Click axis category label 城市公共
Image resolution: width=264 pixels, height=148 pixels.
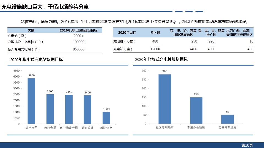tap(87, 128)
